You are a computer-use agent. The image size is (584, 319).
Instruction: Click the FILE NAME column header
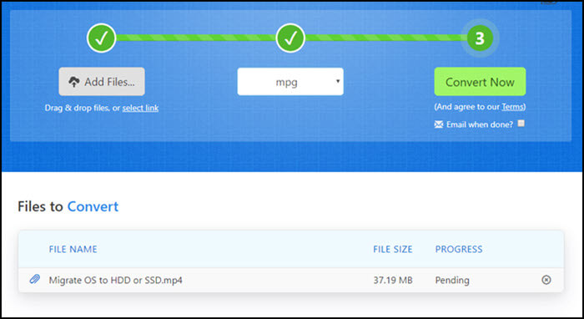(73, 249)
